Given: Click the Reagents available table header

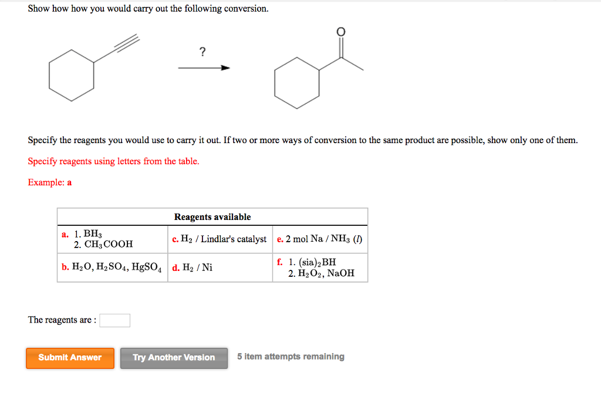Looking at the screenshot, I should (x=212, y=217).
